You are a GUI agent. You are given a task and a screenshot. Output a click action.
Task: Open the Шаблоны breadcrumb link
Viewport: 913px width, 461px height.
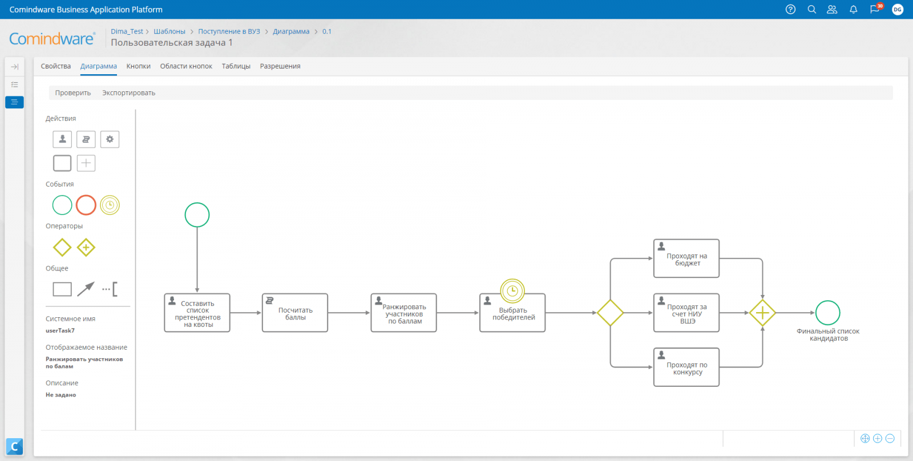coord(169,31)
